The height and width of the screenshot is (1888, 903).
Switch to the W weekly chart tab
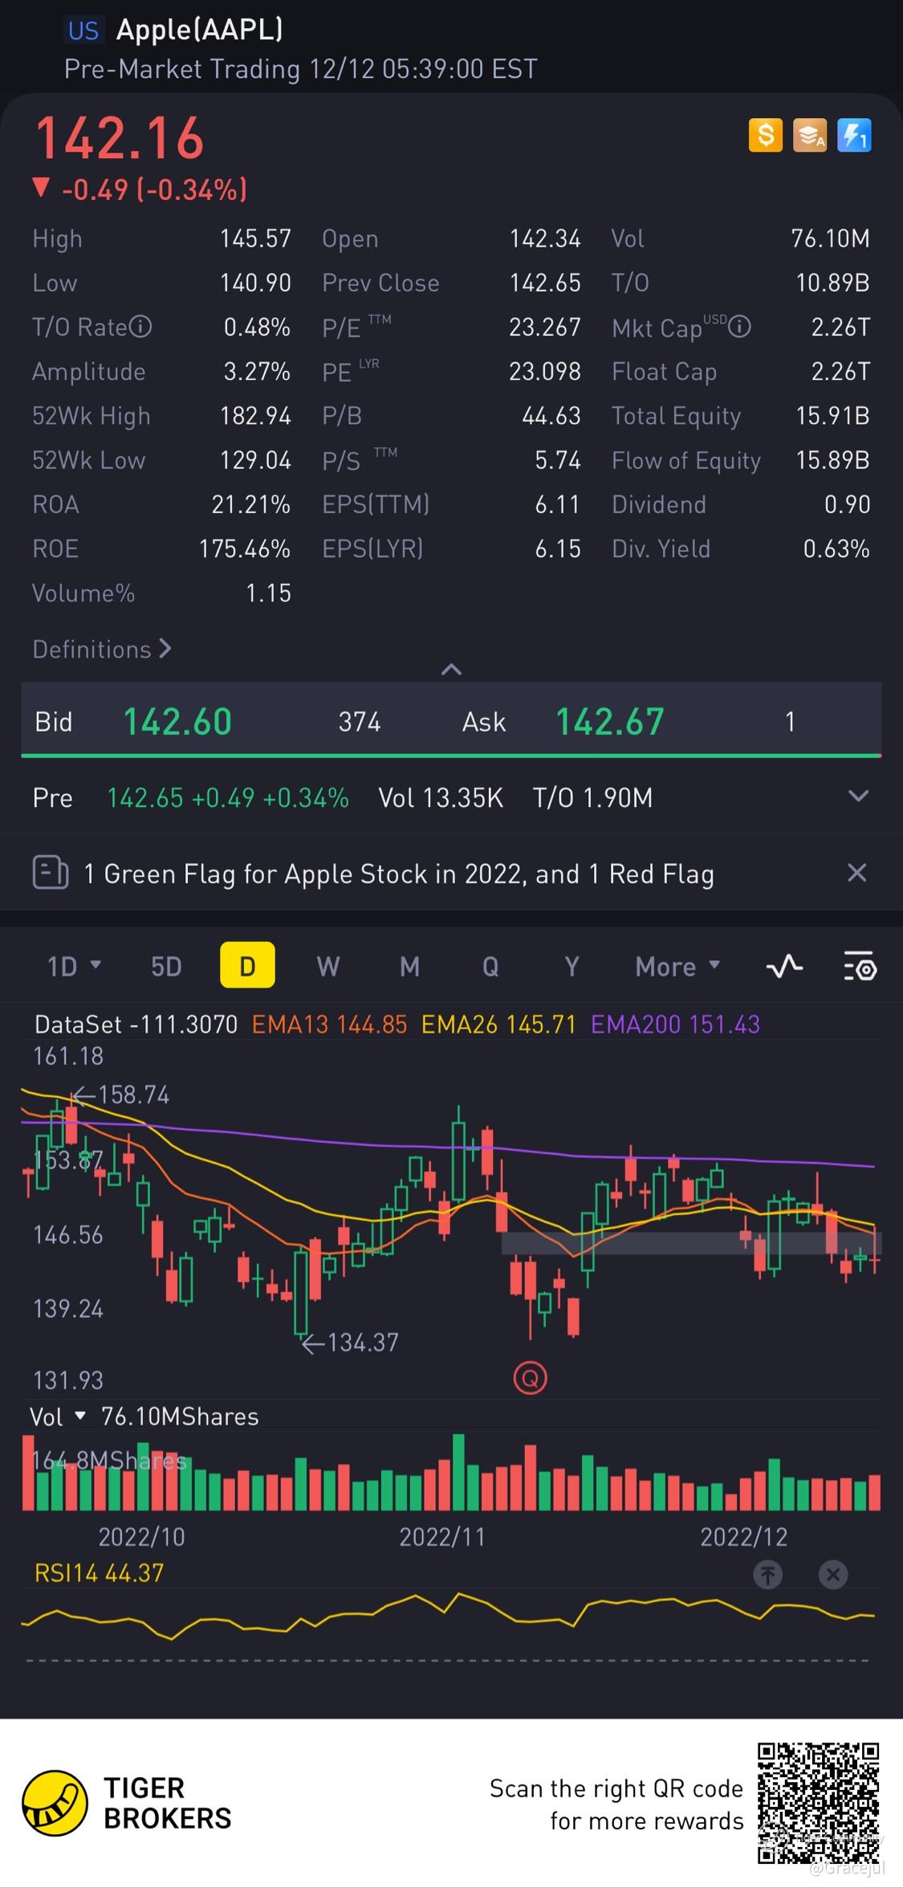(x=328, y=966)
